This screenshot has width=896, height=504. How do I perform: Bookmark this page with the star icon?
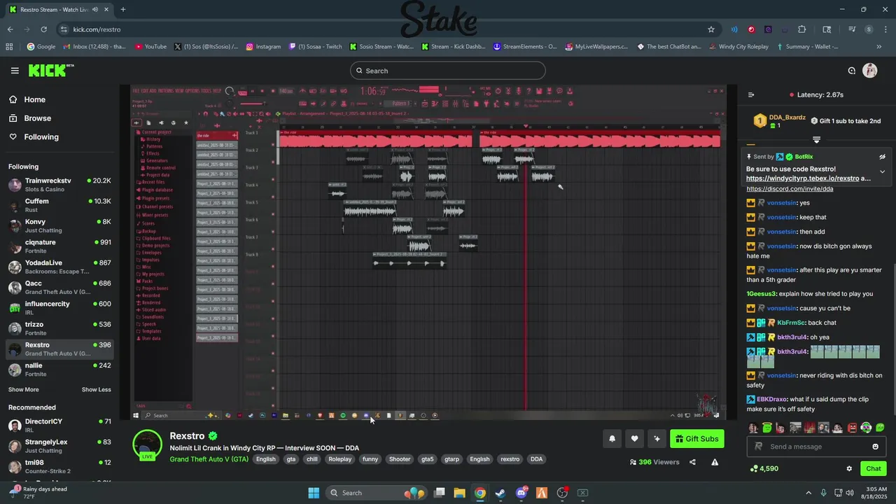click(x=711, y=29)
